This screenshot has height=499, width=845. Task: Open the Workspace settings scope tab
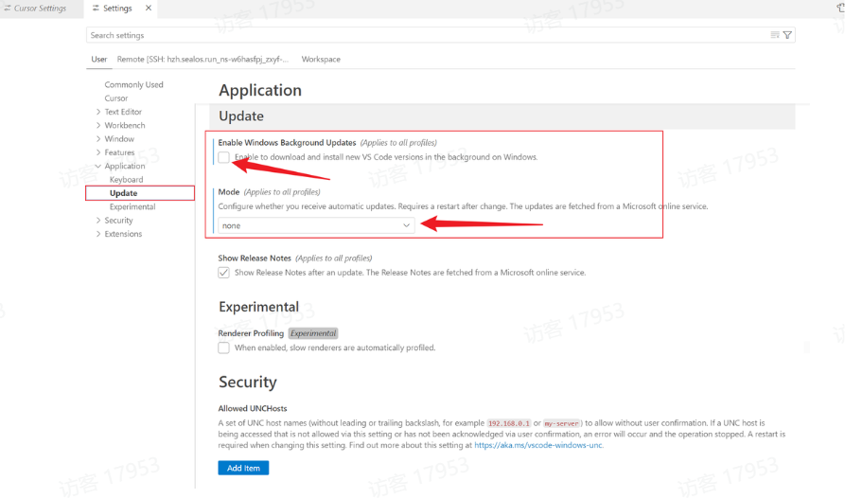pos(321,60)
